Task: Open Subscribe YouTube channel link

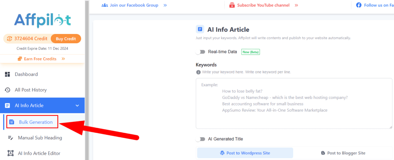Action: click(x=264, y=5)
